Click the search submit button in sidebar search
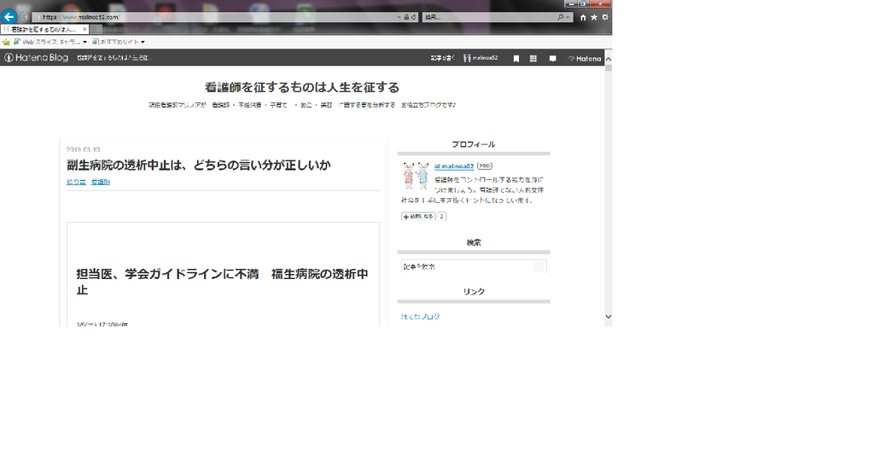 [x=539, y=266]
